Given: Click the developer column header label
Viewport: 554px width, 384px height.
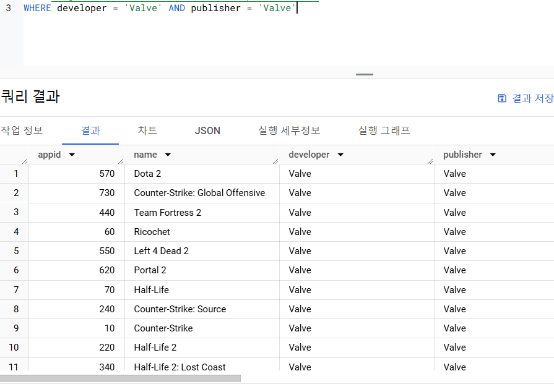Looking at the screenshot, I should [309, 155].
